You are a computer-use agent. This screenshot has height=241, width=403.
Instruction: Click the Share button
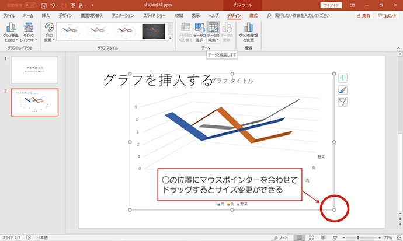pyautogui.click(x=364, y=16)
